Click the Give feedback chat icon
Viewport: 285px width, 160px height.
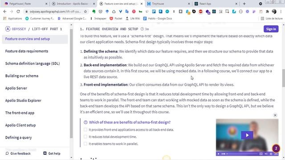[x=7, y=153]
